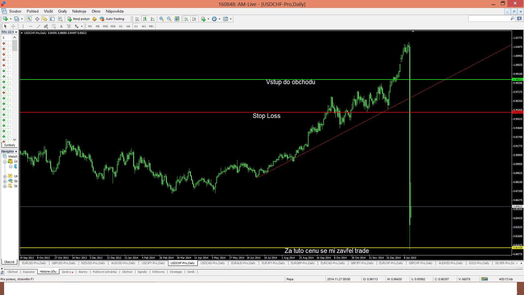
Task: Open USDCHF-Pro,Daily chart title dropdown triangle
Action: click(x=22, y=33)
